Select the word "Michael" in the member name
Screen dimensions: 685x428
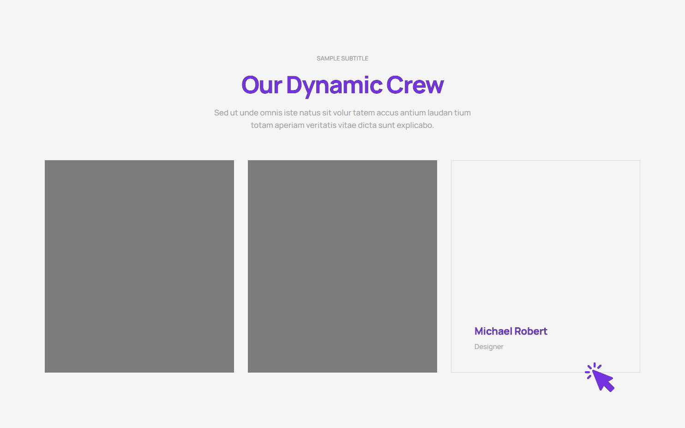tap(493, 331)
